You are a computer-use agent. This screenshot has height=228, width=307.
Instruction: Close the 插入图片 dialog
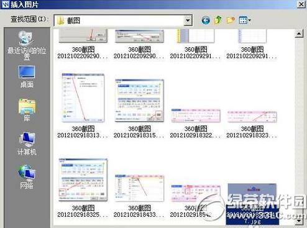(301, 4)
